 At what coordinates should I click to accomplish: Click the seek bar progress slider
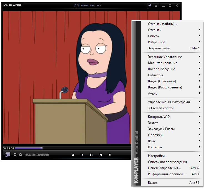coord(73,148)
